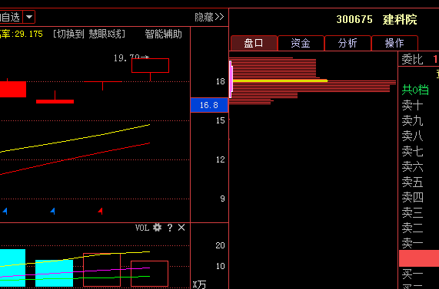Select the blue 16.8 price label
Image resolution: width=439 pixels, height=289 pixels.
209,105
